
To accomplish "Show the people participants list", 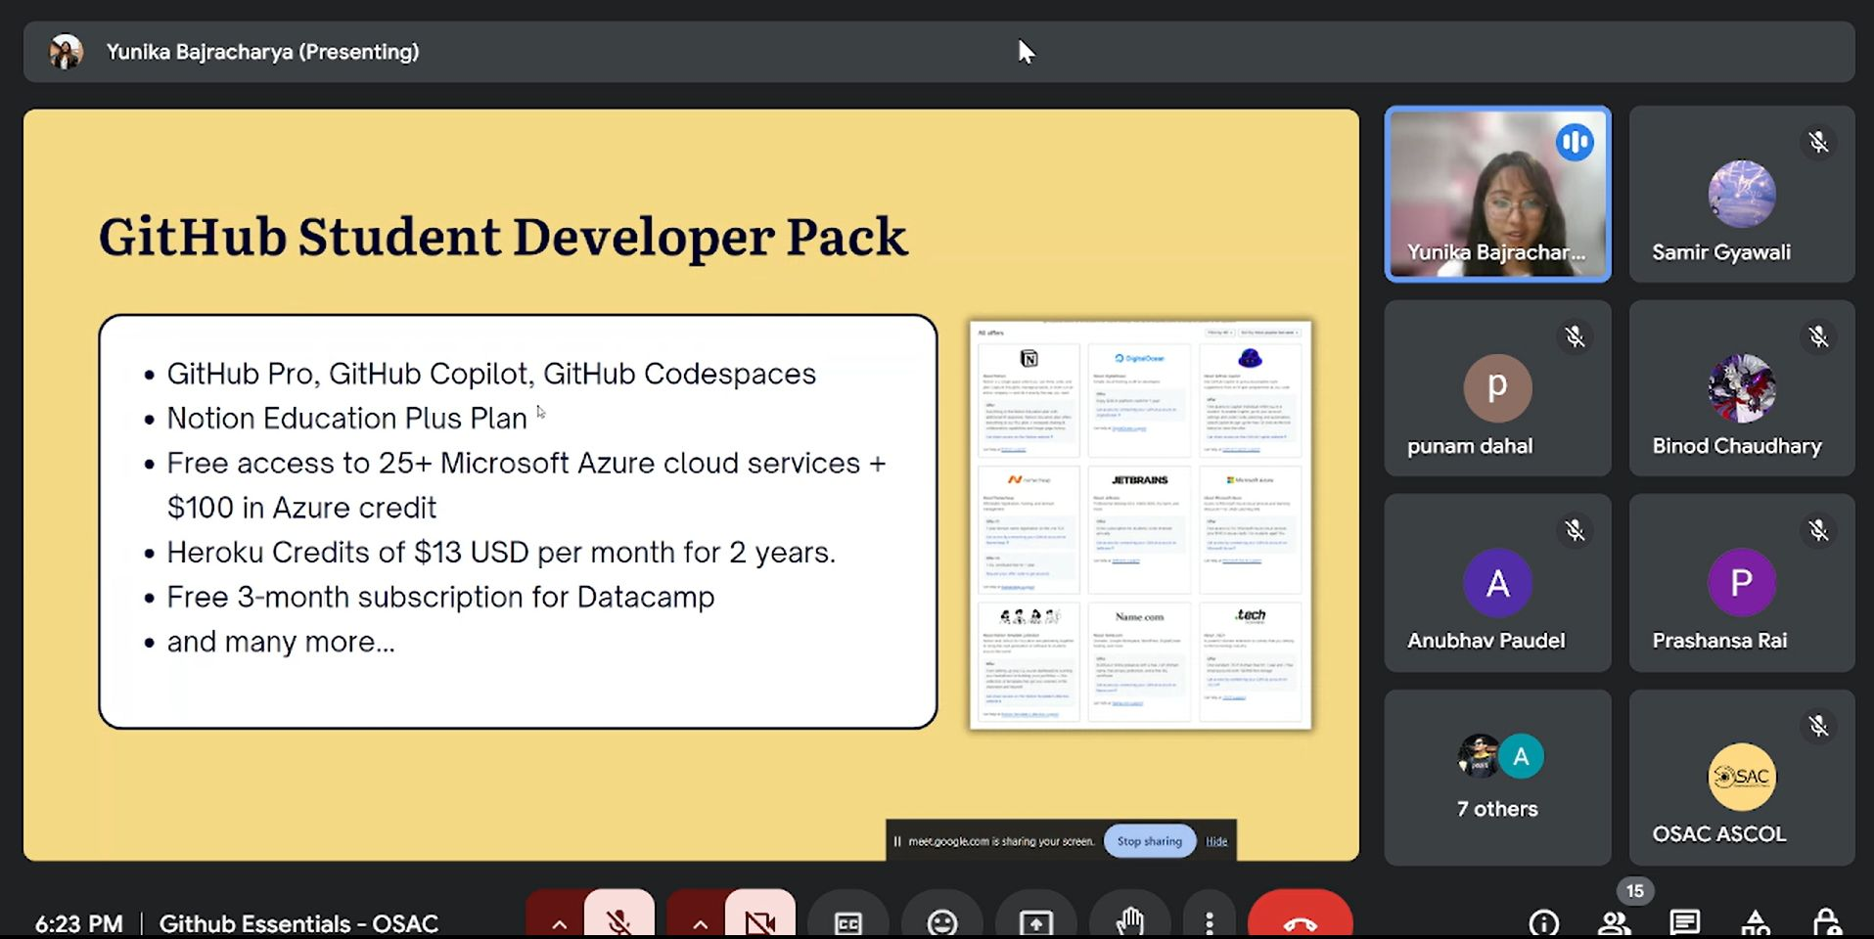I will 1614,922.
